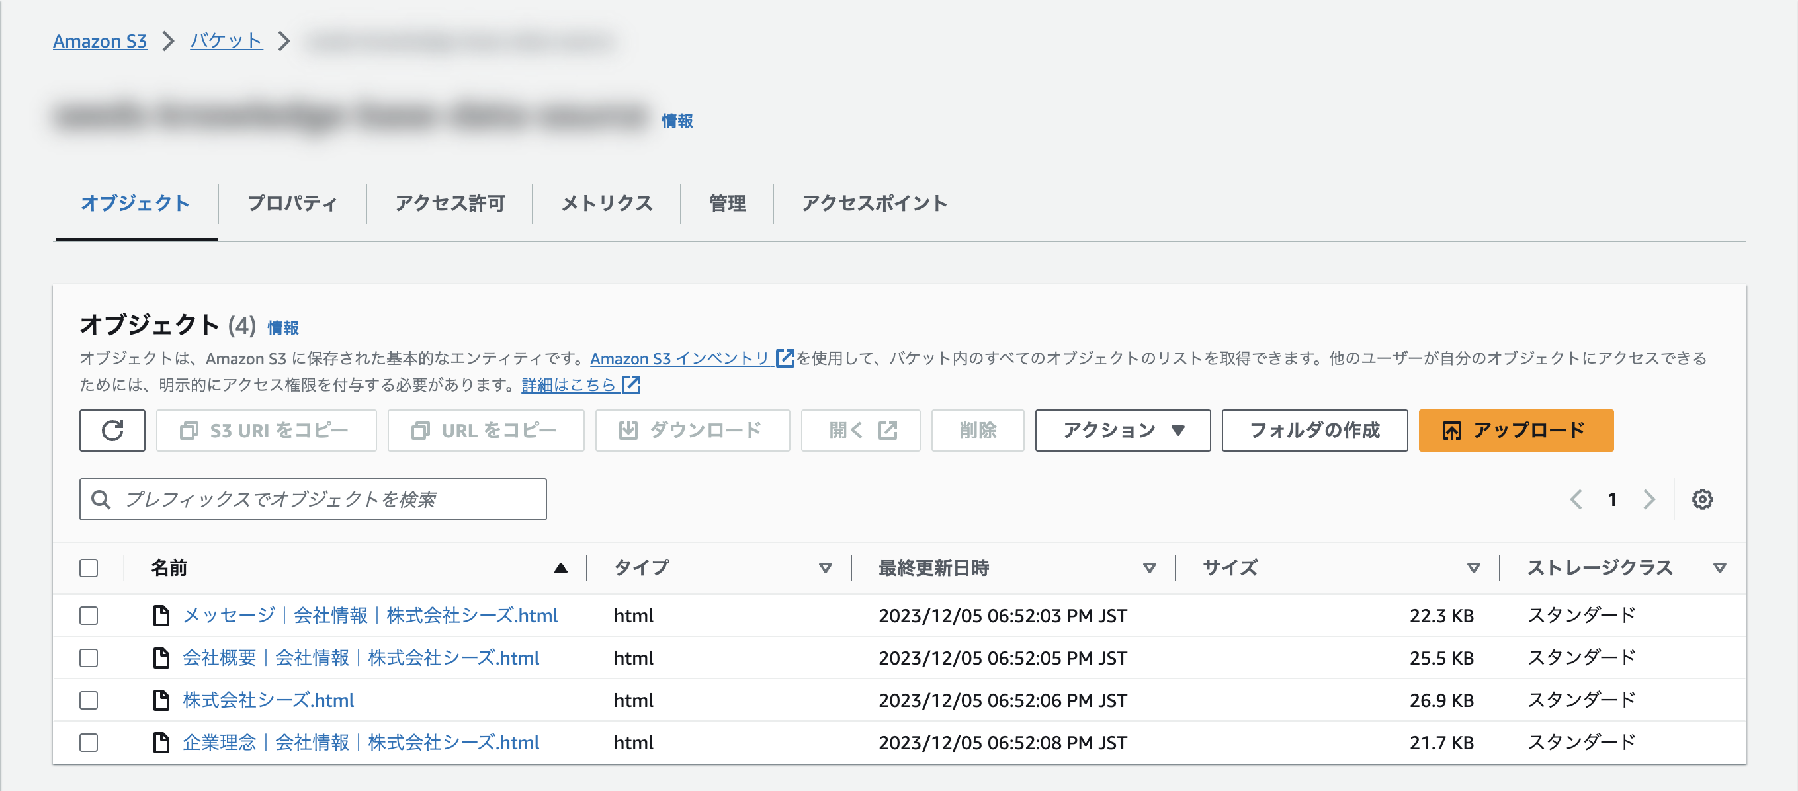This screenshot has width=1798, height=791.
Task: Select checkbox for 企業理念 html file row
Action: pyautogui.click(x=89, y=743)
